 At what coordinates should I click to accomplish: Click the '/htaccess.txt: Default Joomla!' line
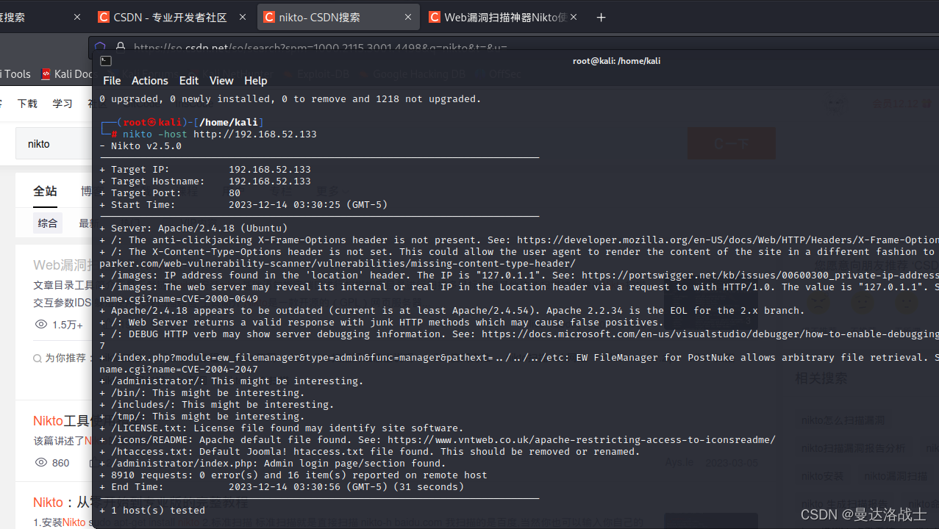(x=370, y=452)
